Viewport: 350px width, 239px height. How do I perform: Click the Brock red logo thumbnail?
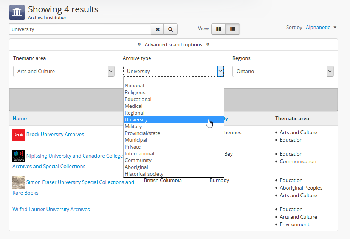click(19, 135)
